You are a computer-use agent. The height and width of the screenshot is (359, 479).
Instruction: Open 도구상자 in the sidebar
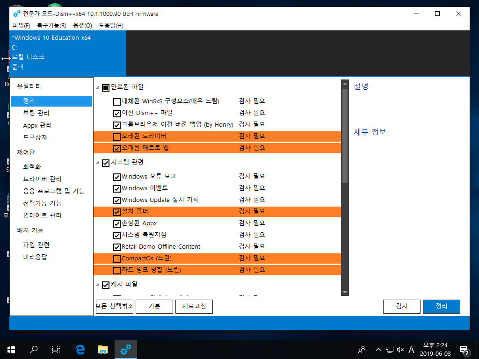[x=35, y=137]
